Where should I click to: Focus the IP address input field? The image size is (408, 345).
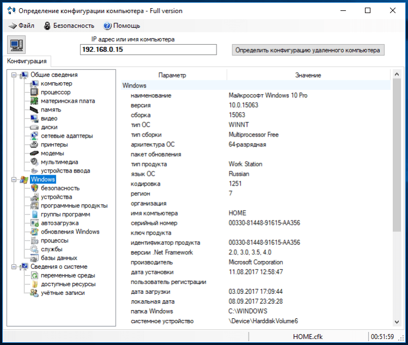click(149, 50)
